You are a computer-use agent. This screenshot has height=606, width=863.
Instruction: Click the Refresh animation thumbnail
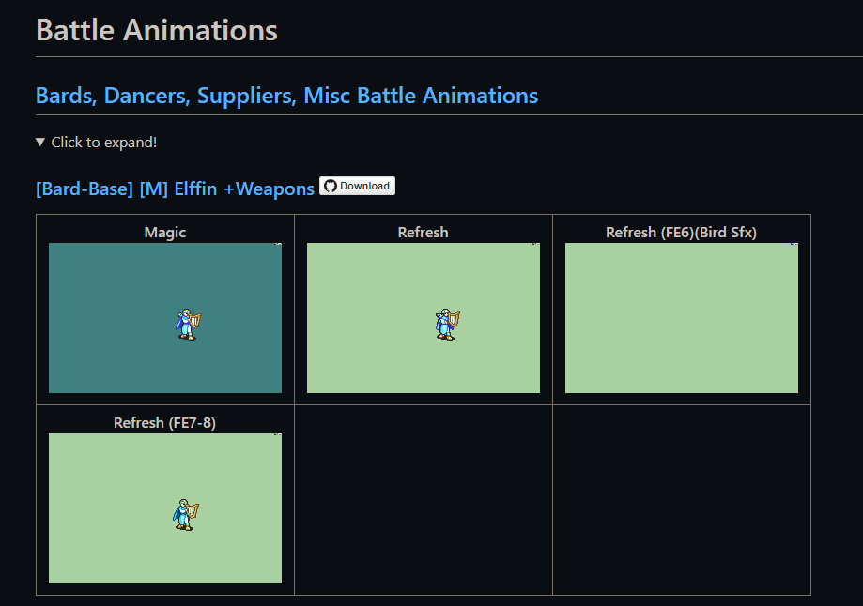pos(424,318)
